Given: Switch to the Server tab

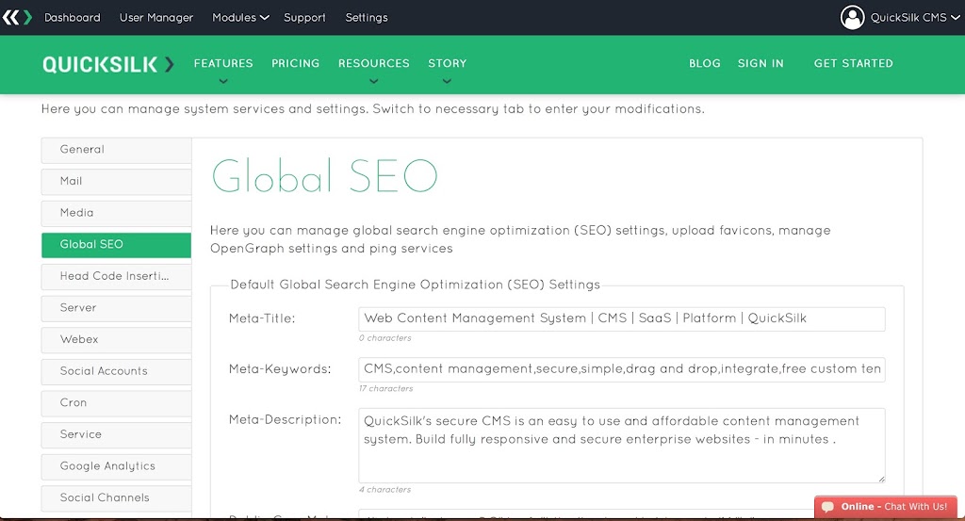Looking at the screenshot, I should [x=116, y=308].
